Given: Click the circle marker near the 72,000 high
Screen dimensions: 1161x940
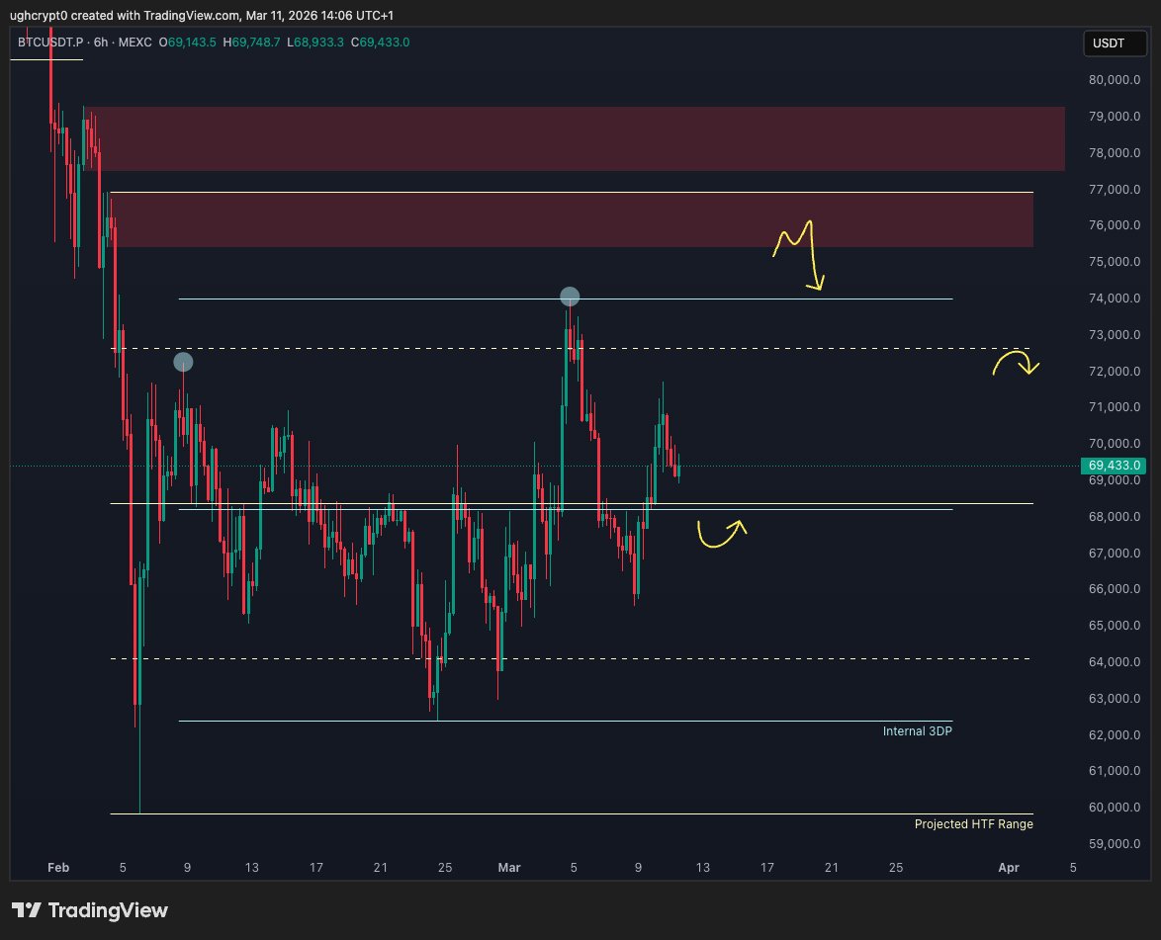Looking at the screenshot, I should 183,362.
